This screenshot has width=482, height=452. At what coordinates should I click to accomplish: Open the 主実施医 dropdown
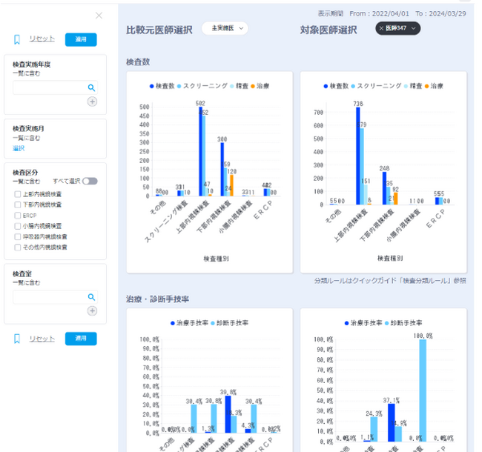[x=225, y=28]
